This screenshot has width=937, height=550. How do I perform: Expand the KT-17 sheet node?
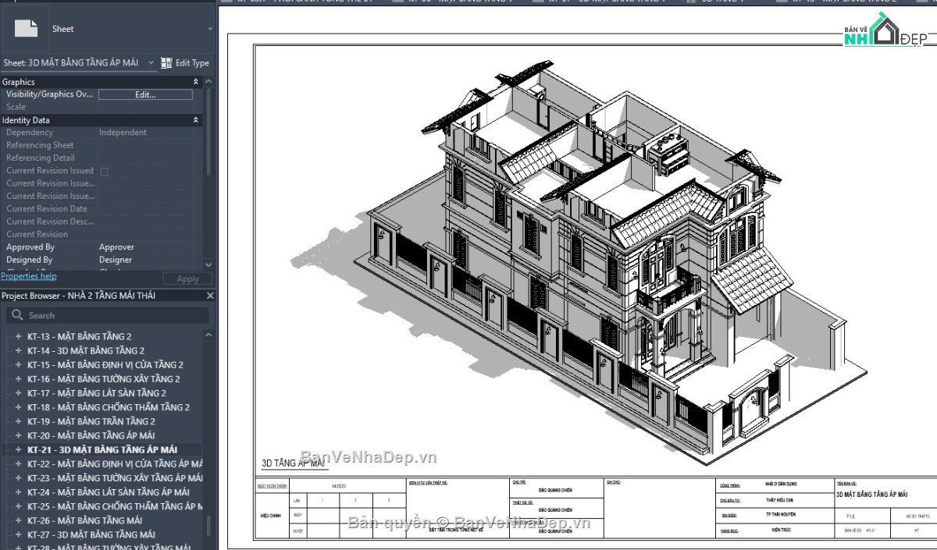pos(19,393)
